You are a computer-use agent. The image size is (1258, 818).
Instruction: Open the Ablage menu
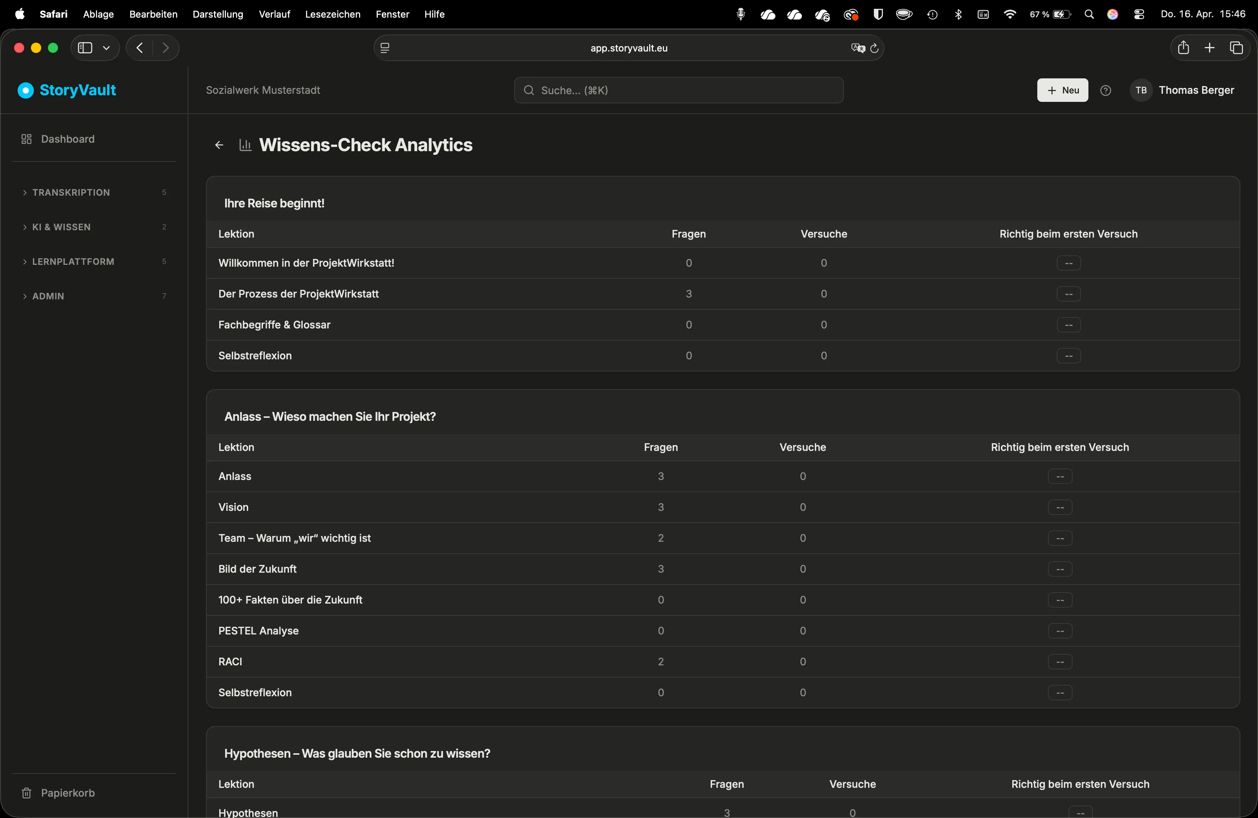click(98, 14)
